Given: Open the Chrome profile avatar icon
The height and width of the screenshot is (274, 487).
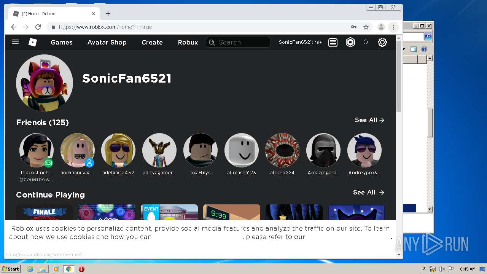Looking at the screenshot, I should pyautogui.click(x=381, y=27).
